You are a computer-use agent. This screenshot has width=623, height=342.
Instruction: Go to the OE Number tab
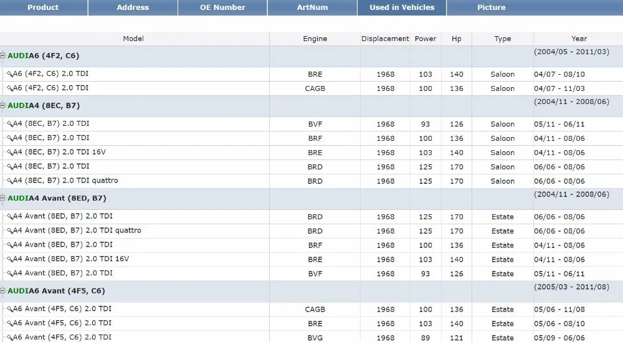click(222, 7)
